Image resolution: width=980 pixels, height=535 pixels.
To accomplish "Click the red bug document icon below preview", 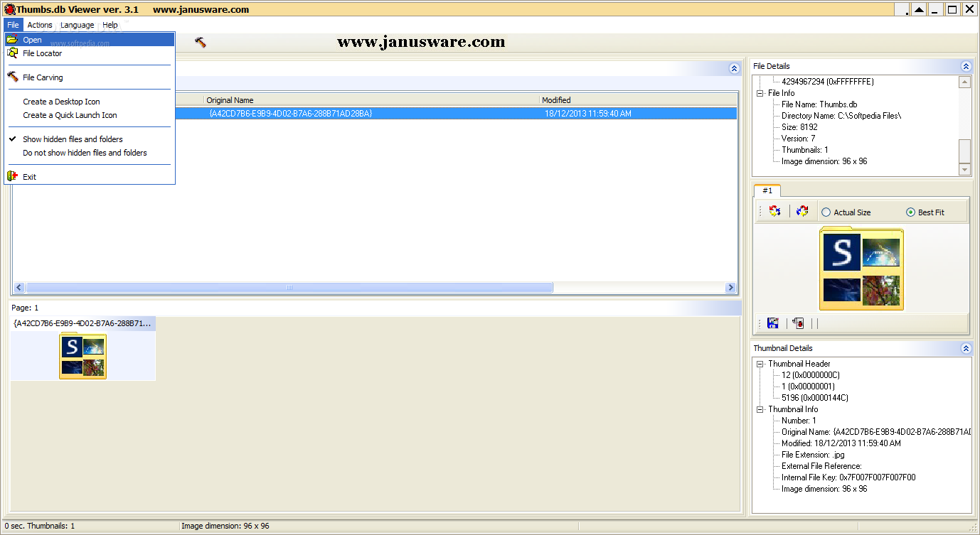I will coord(798,323).
